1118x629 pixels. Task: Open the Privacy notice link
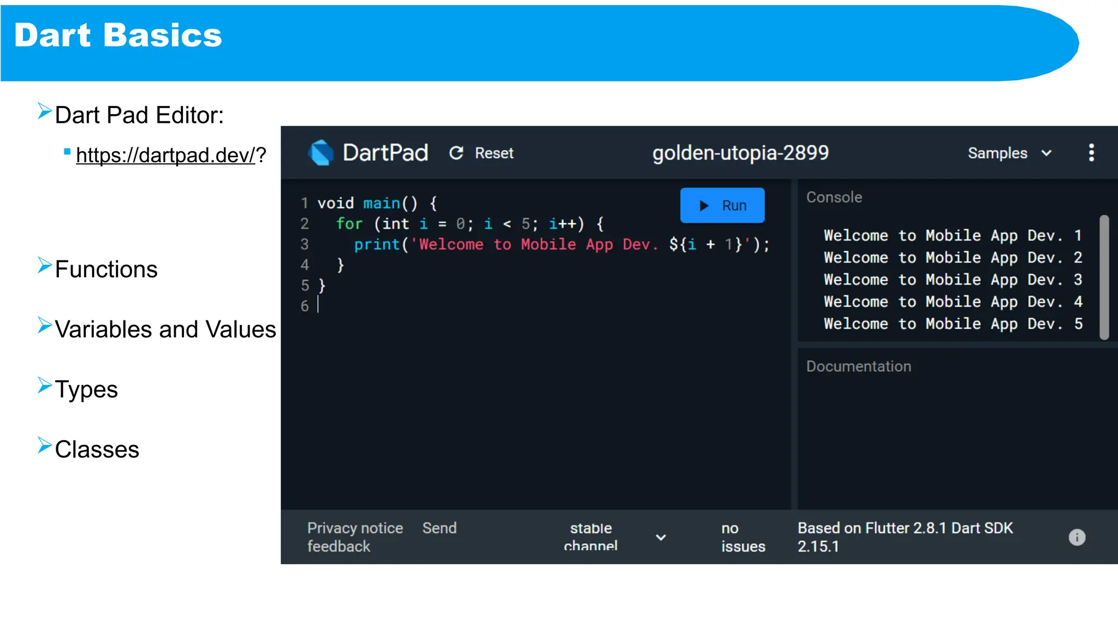pos(355,528)
